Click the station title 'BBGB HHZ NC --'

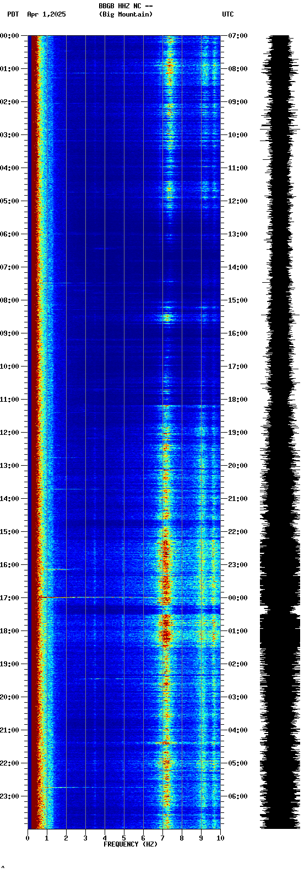126,6
